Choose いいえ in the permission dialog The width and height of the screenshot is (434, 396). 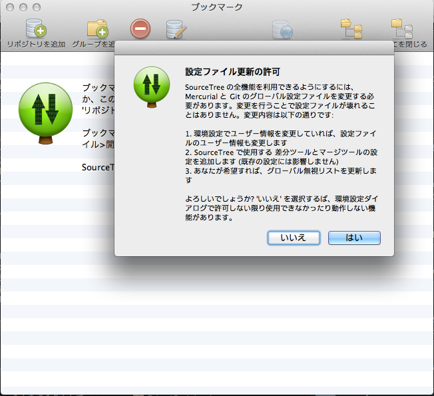294,238
